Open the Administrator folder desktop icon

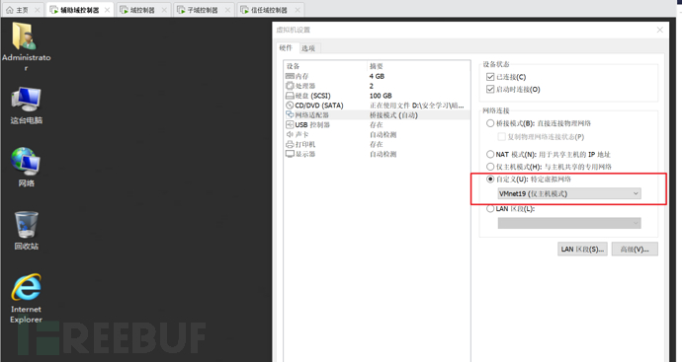click(25, 46)
